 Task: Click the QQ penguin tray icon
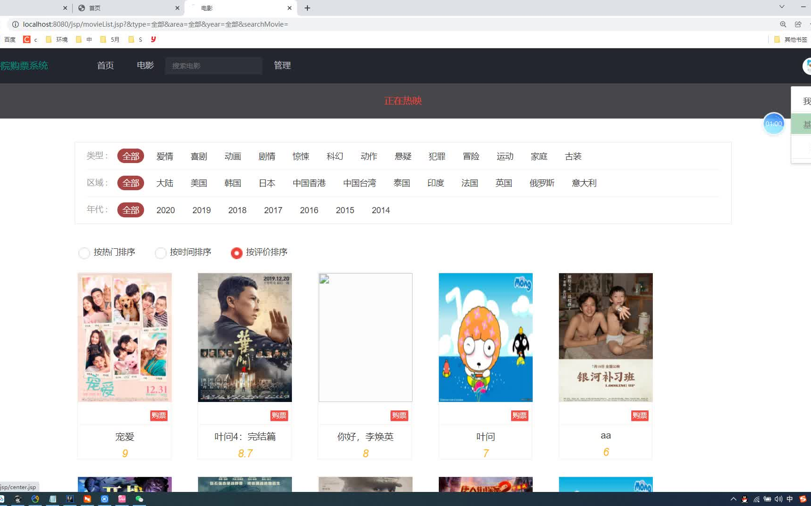coord(744,499)
